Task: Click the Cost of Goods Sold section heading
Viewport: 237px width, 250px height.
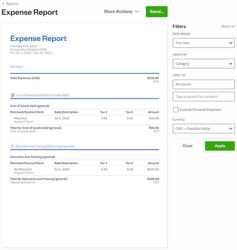Action: point(42,95)
